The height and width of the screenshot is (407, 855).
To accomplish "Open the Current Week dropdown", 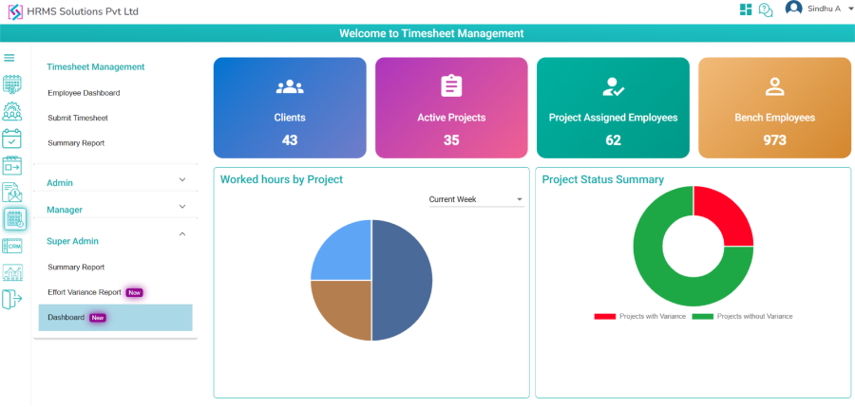I will [x=476, y=199].
